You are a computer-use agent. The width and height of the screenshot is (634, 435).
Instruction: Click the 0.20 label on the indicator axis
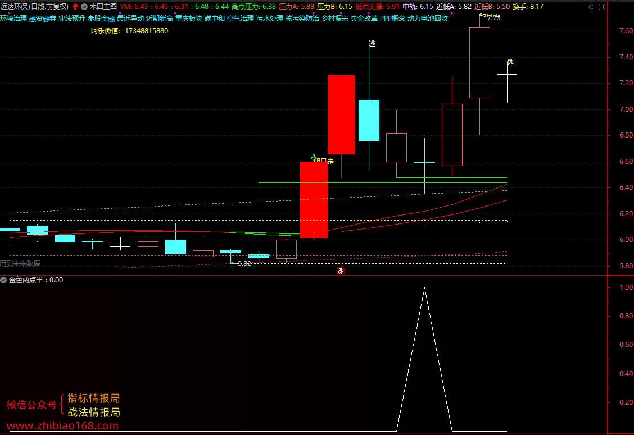626,402
